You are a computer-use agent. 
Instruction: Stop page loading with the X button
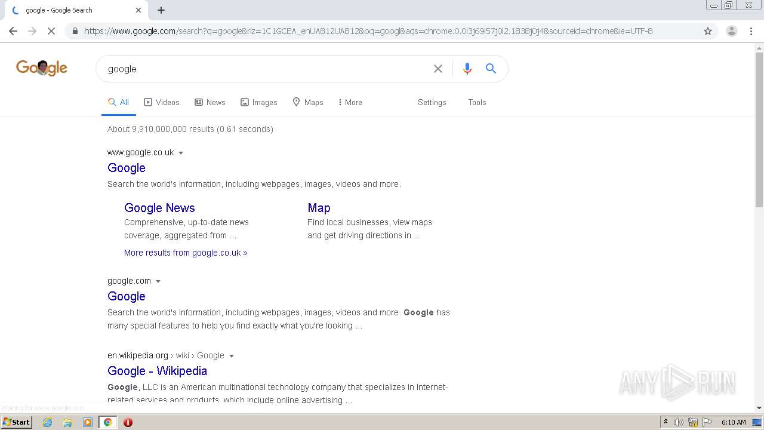coord(51,31)
